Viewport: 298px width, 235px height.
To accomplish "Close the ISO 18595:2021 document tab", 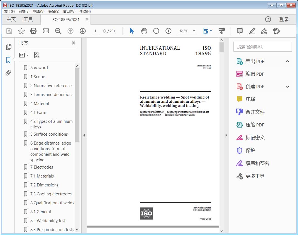I will click(87, 20).
